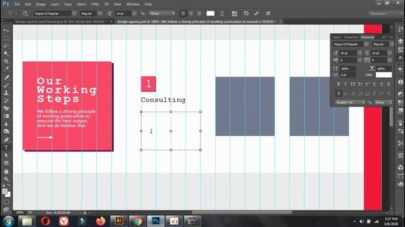This screenshot has width=405, height=227.
Task: Toggle Faux Bold in Character panel
Action: point(339,84)
